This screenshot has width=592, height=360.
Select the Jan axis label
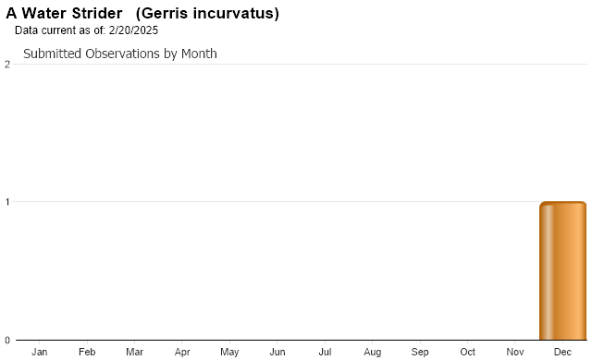pyautogui.click(x=39, y=352)
